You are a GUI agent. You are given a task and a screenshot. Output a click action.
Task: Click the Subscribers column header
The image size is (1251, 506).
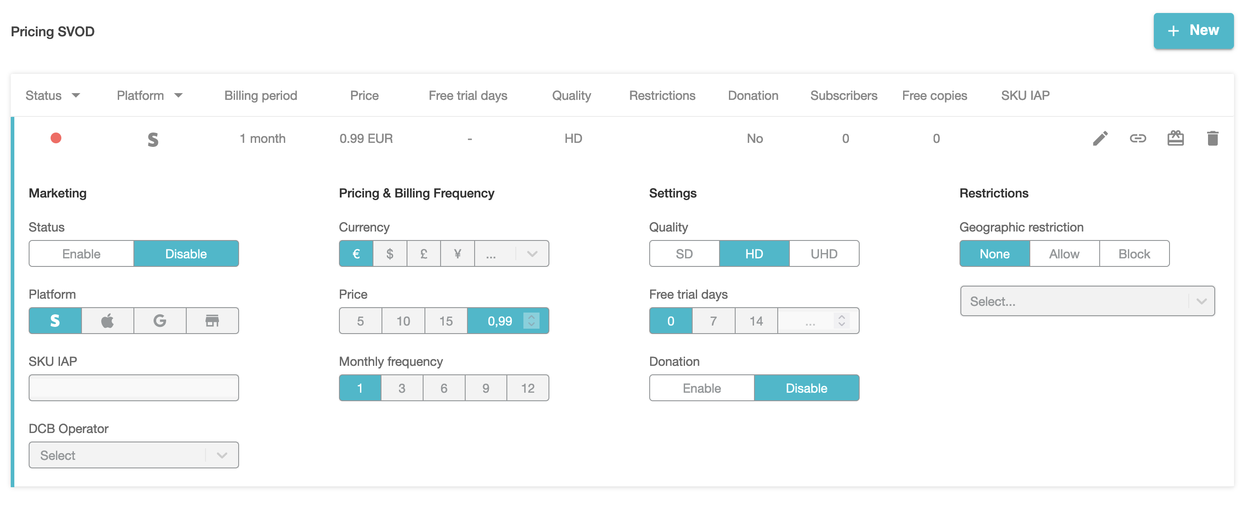[844, 95]
